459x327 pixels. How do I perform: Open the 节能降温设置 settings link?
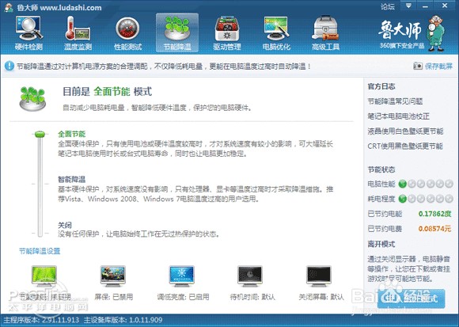[x=40, y=251]
